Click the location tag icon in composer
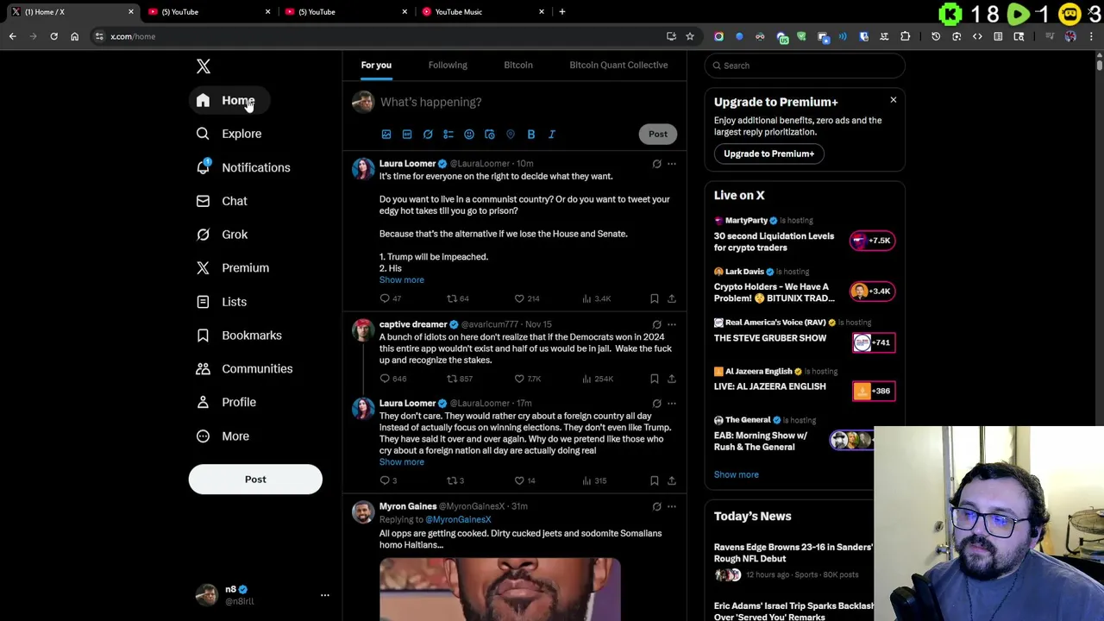 pos(511,135)
